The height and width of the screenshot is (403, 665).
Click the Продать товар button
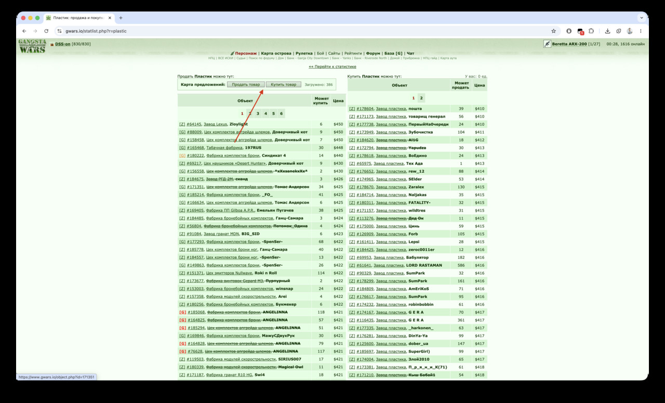coord(246,84)
